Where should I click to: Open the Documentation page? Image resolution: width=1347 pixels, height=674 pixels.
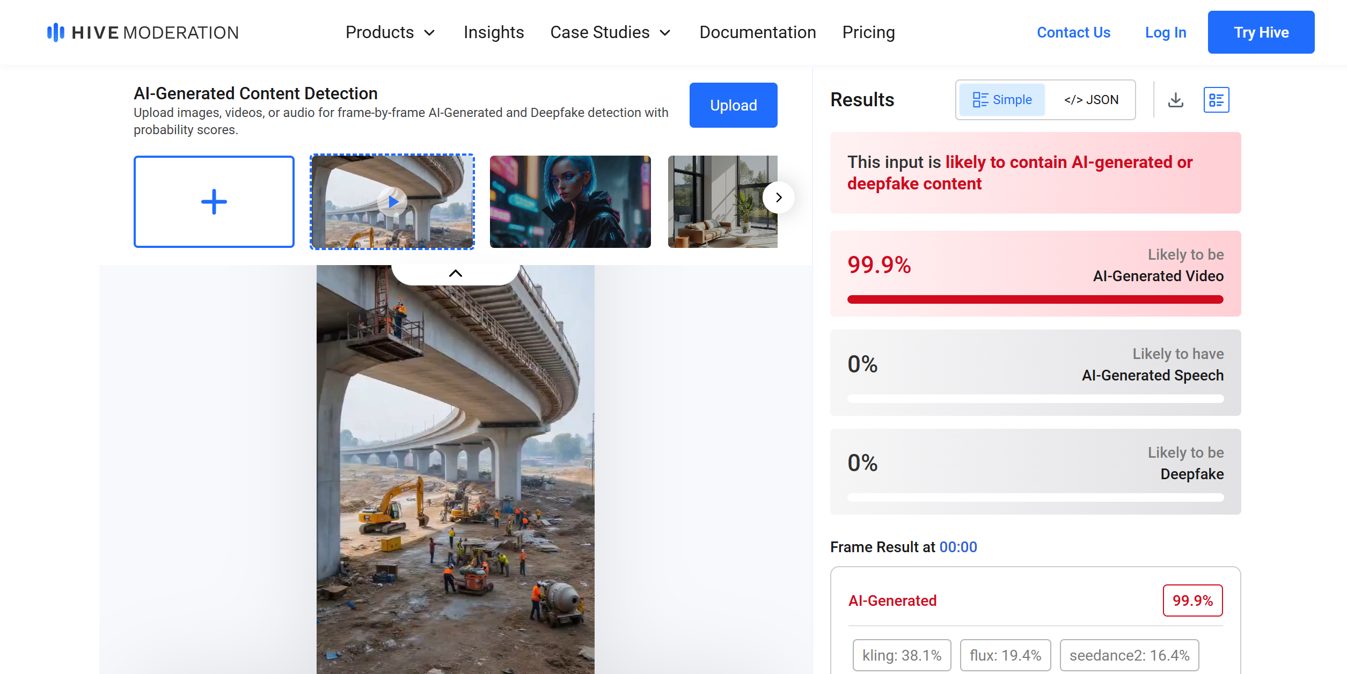(x=757, y=32)
